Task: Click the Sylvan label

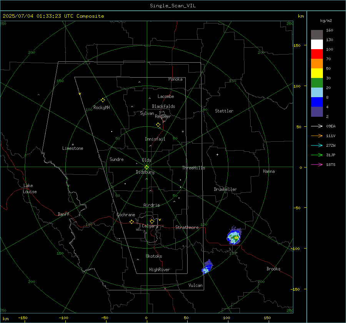Action: pos(147,113)
